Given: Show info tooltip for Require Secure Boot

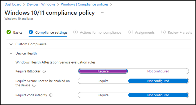Looking at the screenshot, I should tap(34, 85).
